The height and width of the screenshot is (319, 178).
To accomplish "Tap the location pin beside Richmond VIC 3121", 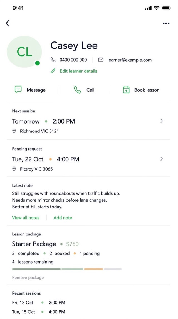I will point(14,131).
